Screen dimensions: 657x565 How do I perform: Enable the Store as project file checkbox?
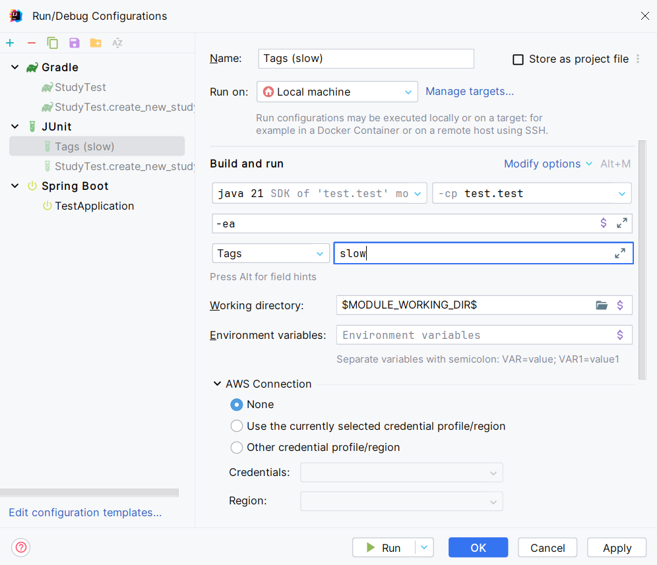point(518,59)
